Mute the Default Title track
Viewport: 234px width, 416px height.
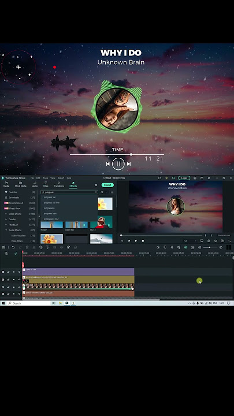pos(13,272)
